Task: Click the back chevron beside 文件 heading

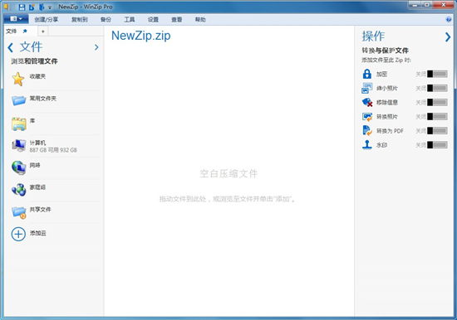Action: [11, 47]
